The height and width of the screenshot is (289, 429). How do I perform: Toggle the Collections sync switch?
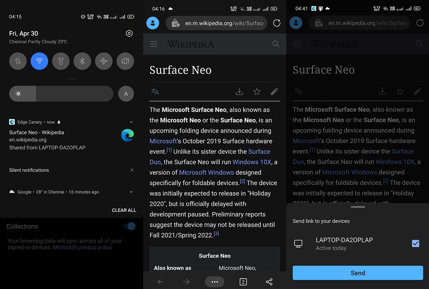coord(129,226)
